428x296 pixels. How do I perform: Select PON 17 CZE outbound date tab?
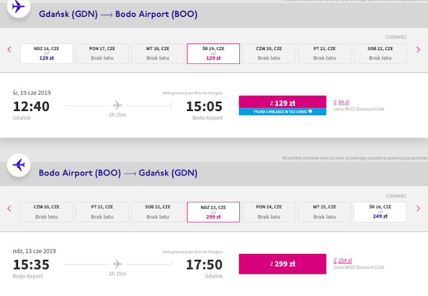[x=102, y=54]
